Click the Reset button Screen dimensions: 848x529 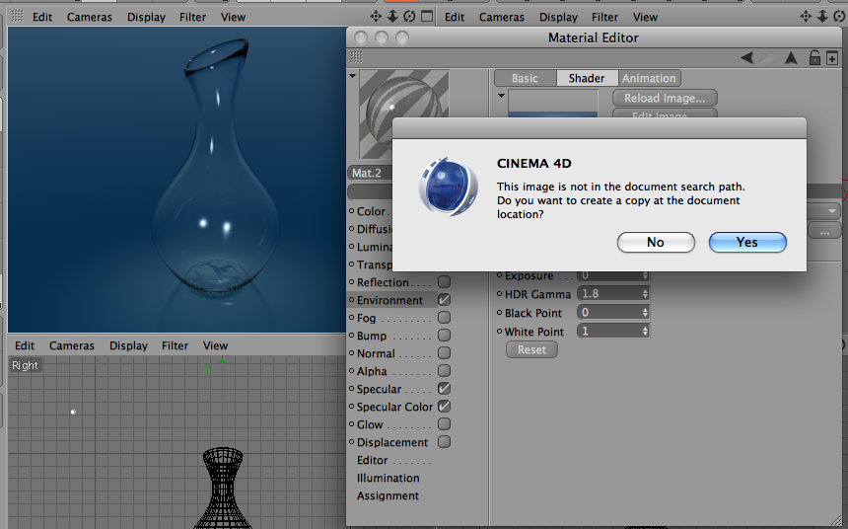(531, 349)
